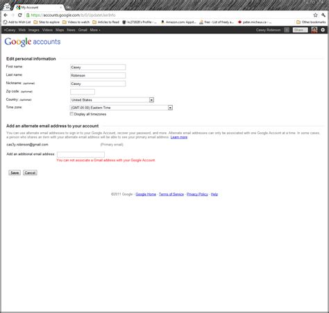
Task: Go to Gmail in the Google bar
Action: coord(83,30)
